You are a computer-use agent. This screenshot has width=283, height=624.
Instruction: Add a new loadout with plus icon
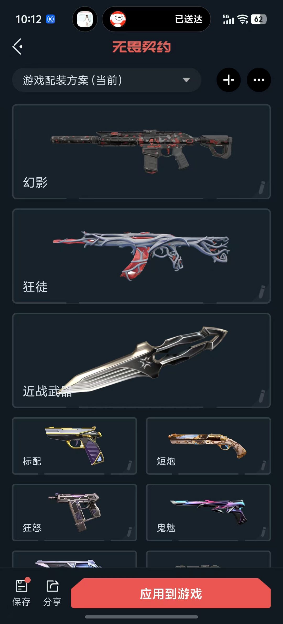[228, 80]
